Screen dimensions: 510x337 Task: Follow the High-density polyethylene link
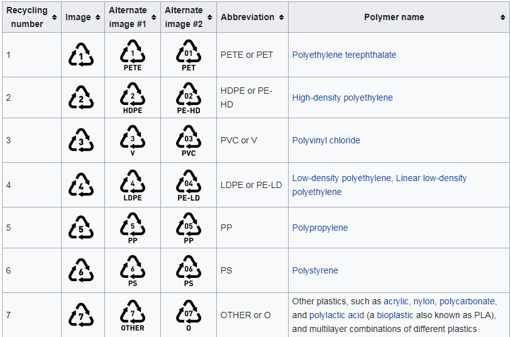pos(343,97)
